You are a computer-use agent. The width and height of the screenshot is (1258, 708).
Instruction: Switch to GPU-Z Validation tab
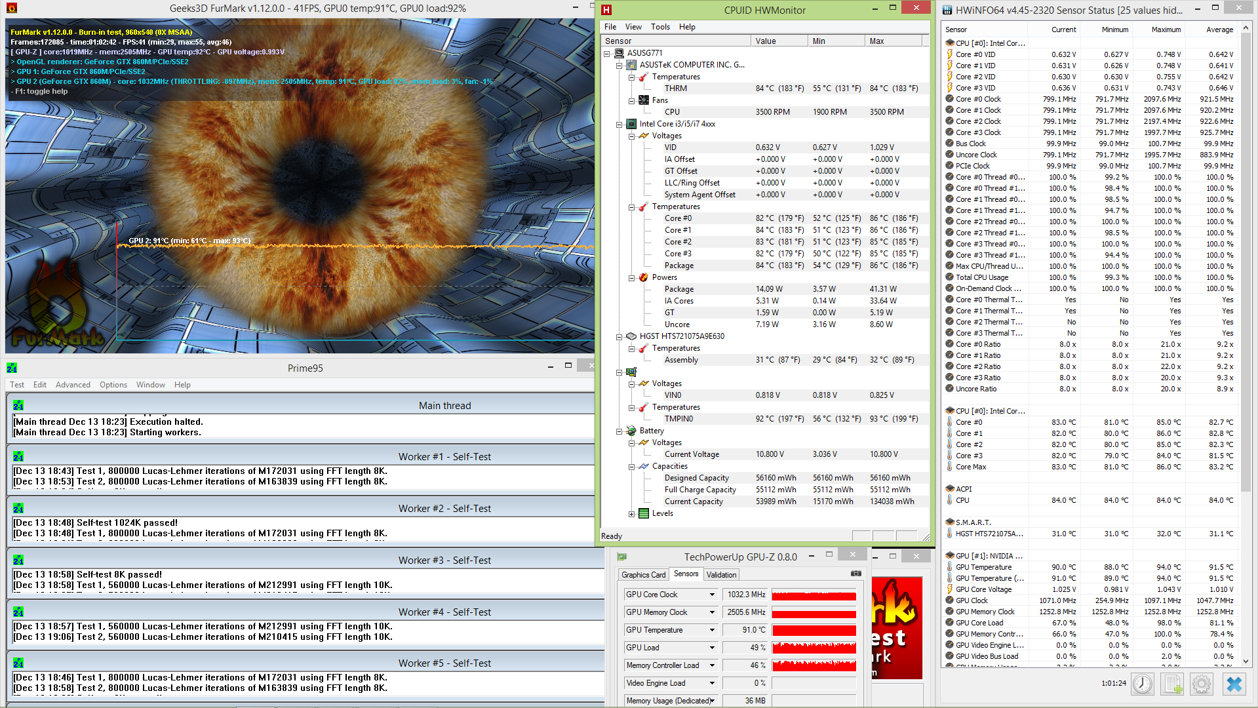pyautogui.click(x=721, y=575)
